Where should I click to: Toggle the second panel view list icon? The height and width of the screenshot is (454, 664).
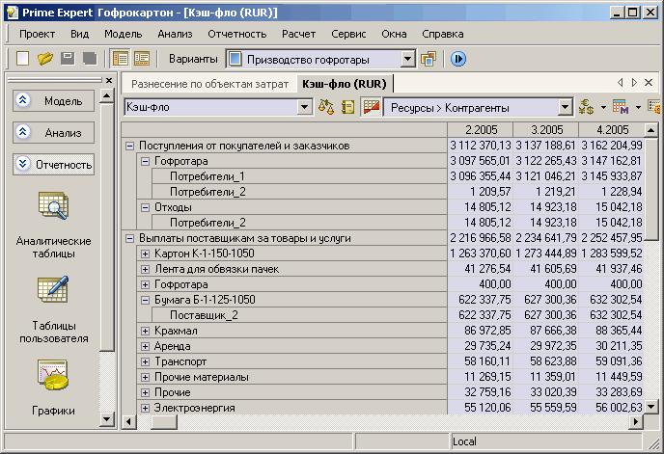(142, 59)
